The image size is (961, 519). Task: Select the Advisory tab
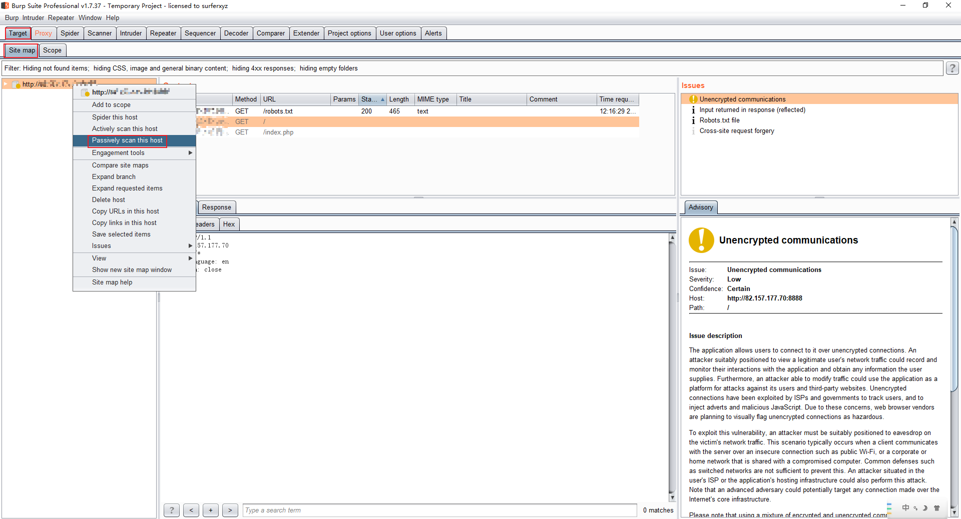(x=700, y=207)
